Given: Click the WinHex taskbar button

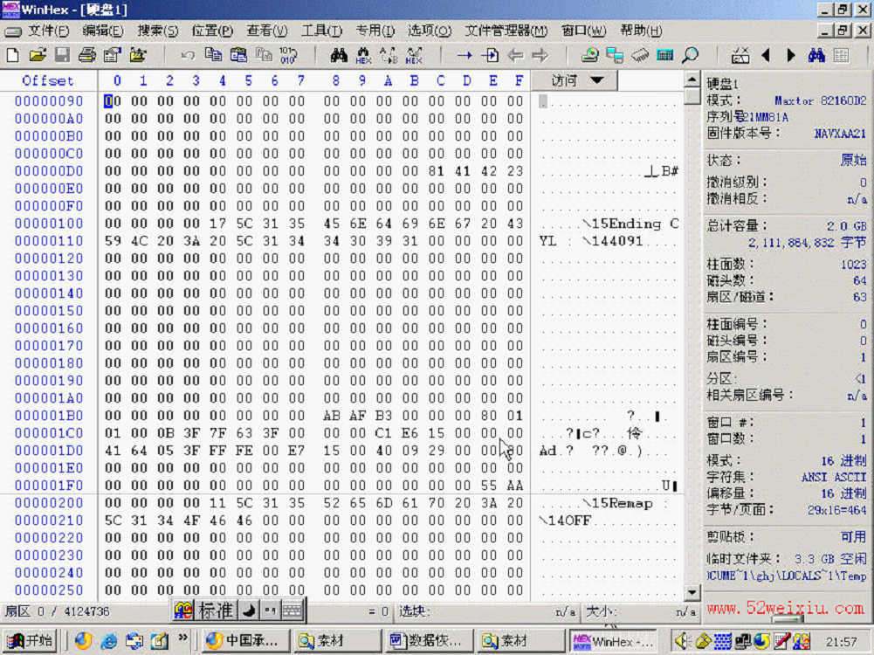Looking at the screenshot, I should pyautogui.click(x=613, y=641).
